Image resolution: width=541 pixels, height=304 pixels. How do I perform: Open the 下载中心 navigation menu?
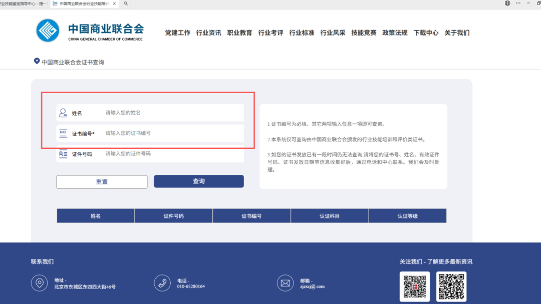click(x=426, y=33)
